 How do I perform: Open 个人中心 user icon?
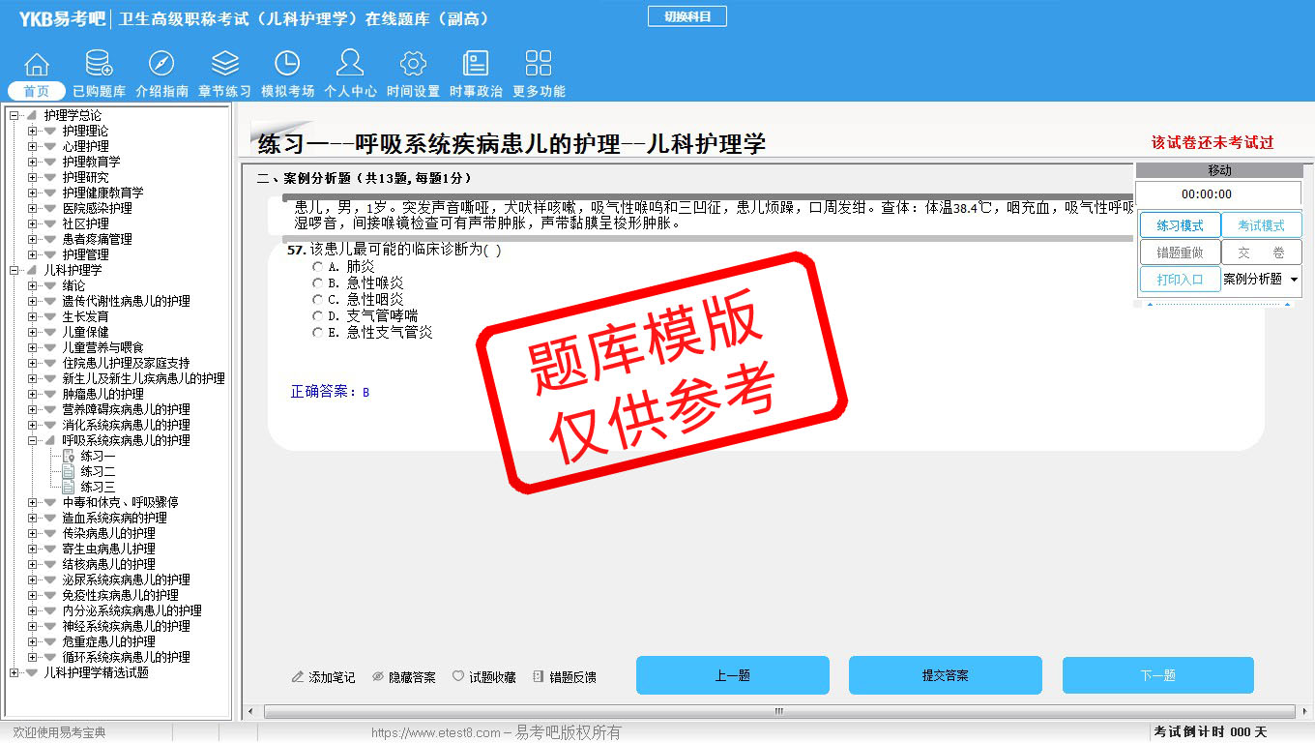pyautogui.click(x=350, y=64)
